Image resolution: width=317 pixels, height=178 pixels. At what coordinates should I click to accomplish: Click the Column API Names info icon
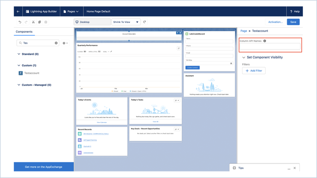(265, 41)
